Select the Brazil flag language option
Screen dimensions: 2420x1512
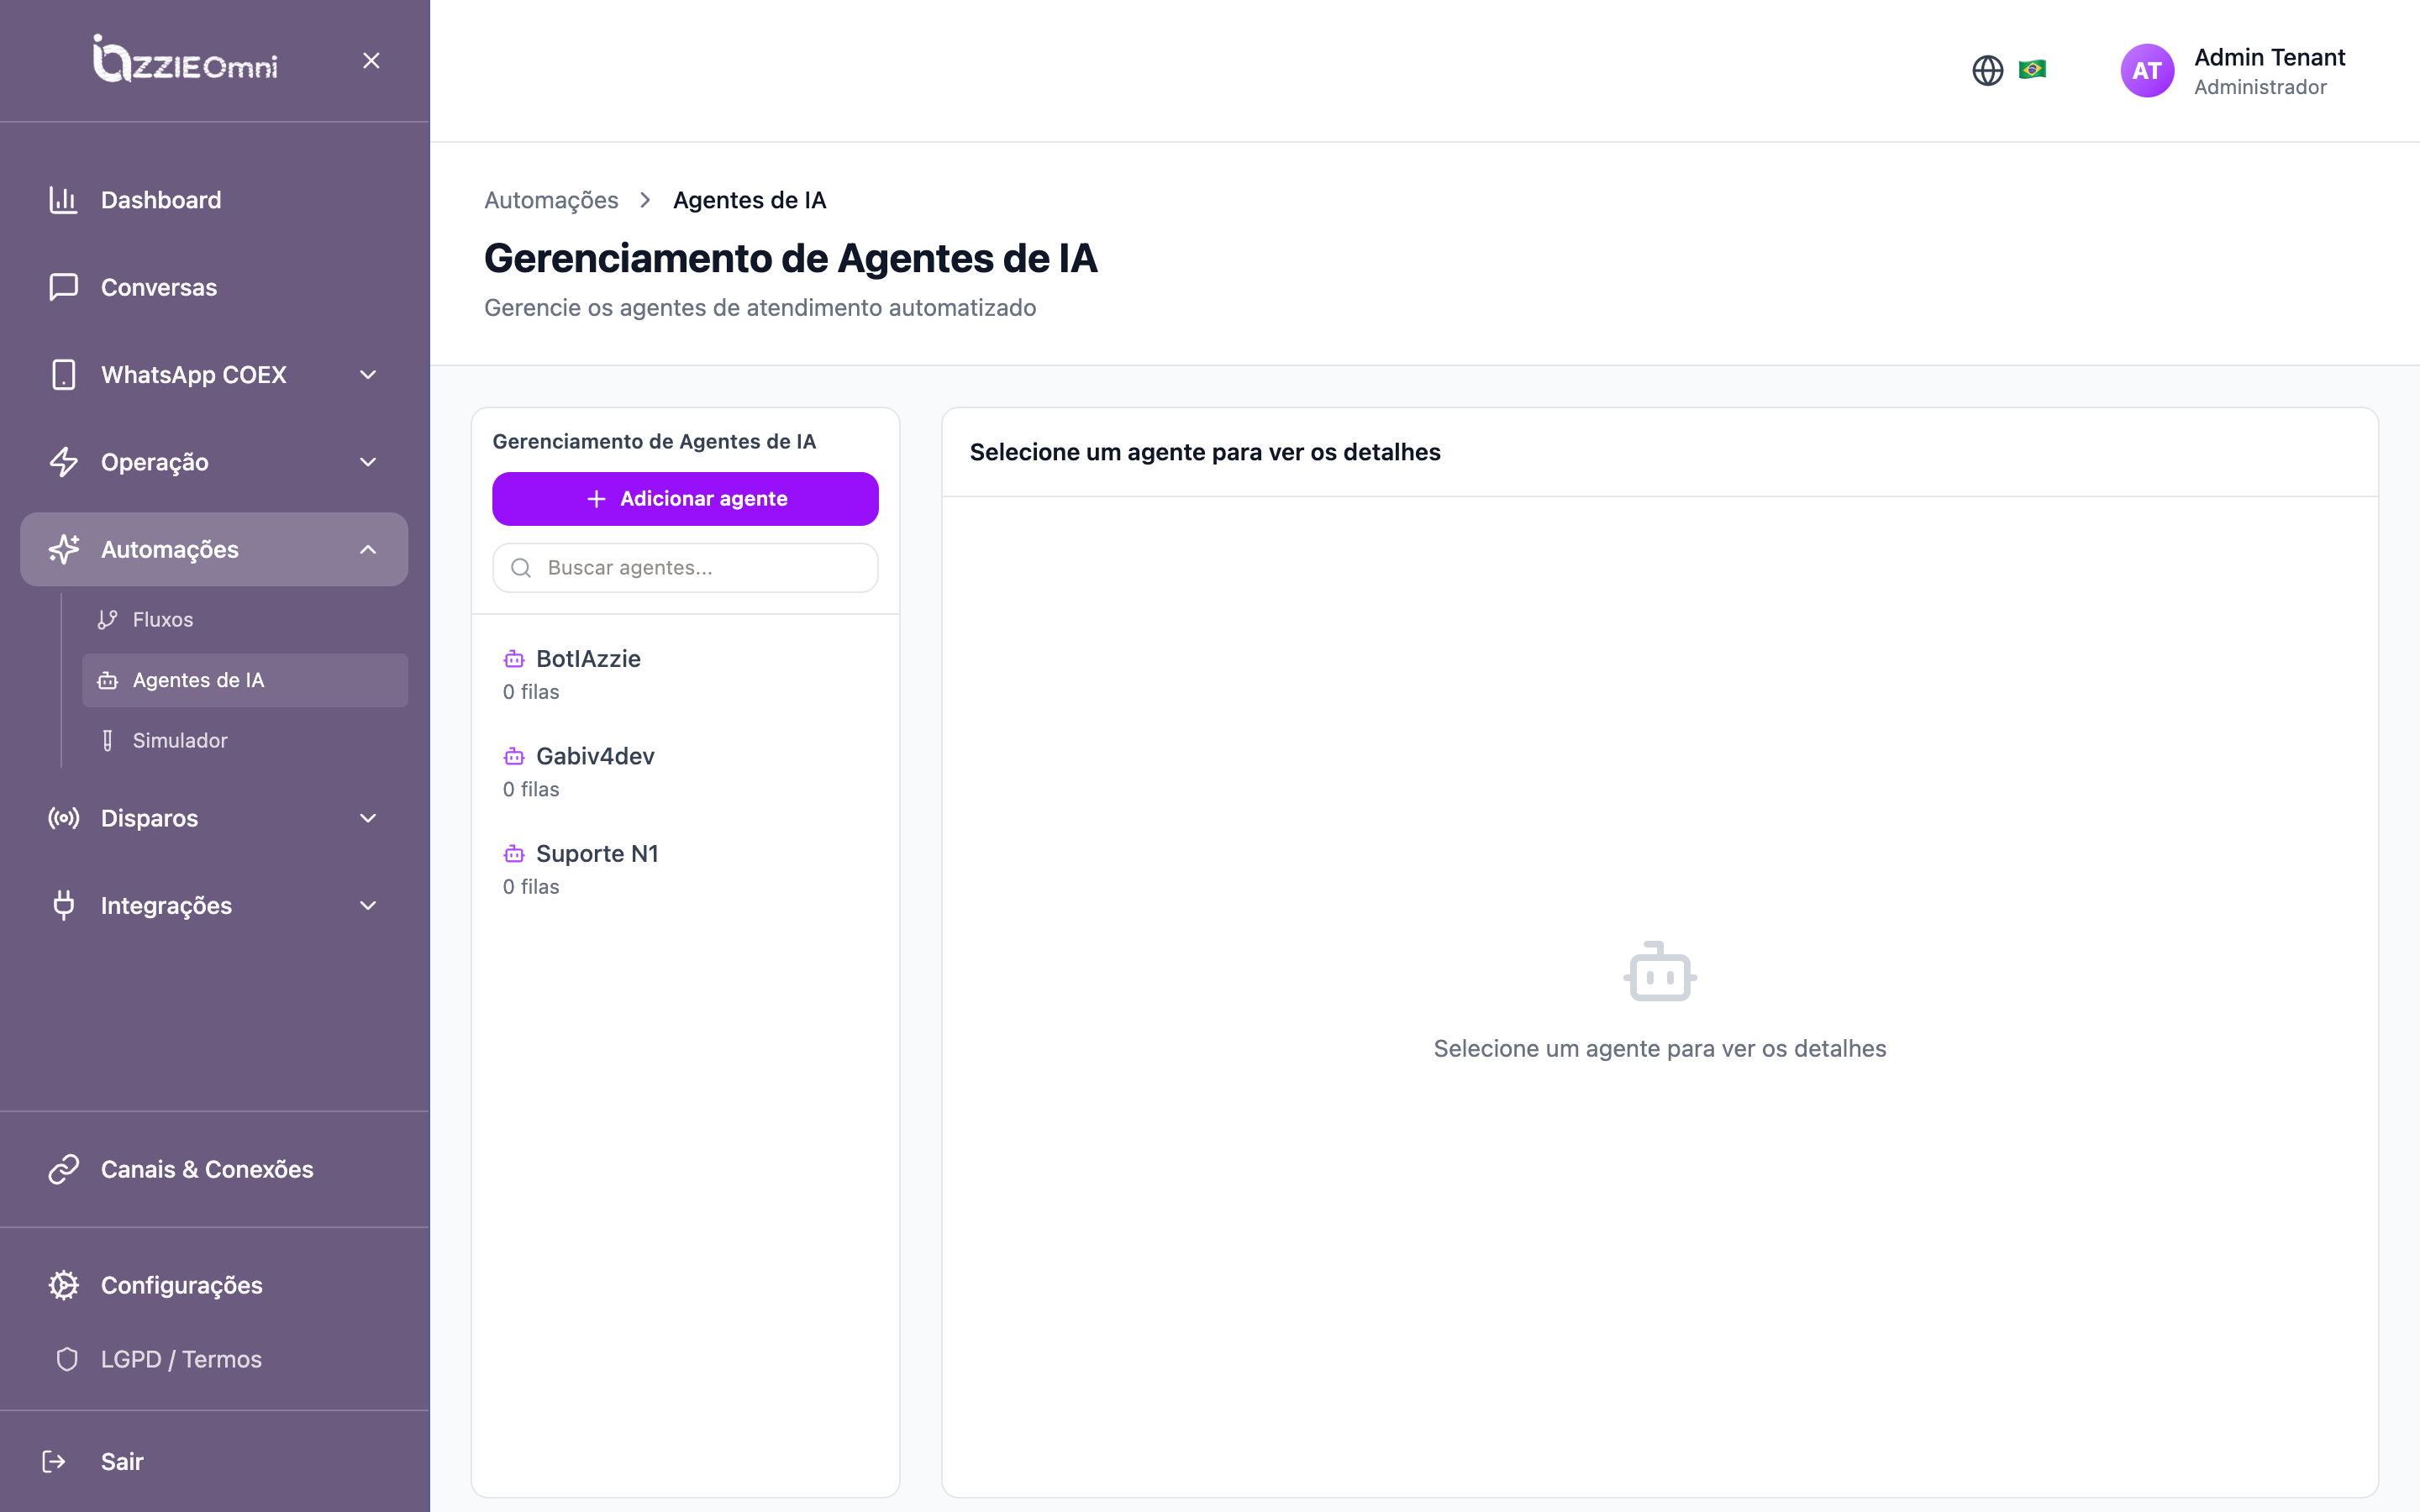(x=2032, y=69)
